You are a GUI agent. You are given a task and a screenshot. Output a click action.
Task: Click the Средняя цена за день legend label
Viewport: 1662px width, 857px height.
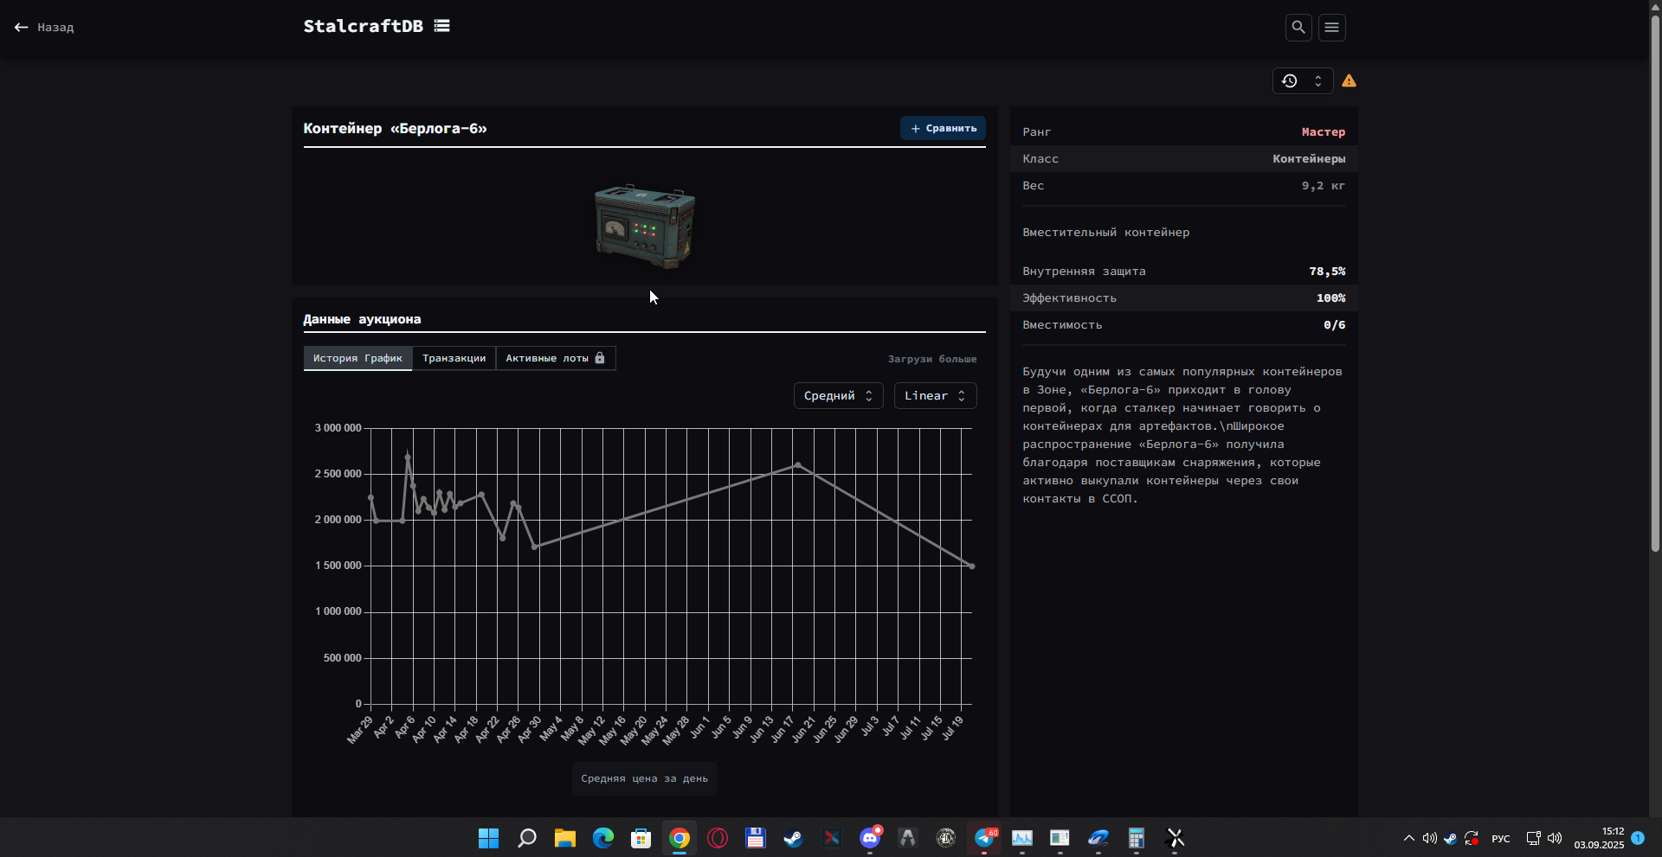(644, 778)
